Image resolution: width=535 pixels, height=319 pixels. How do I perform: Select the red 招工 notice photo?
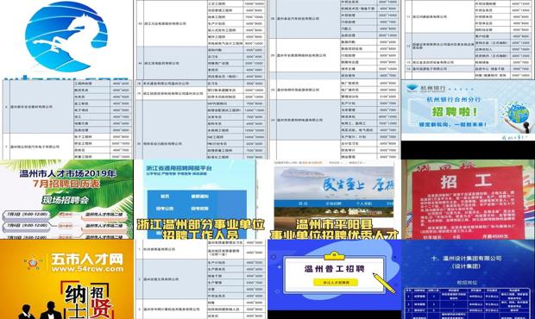point(468,199)
